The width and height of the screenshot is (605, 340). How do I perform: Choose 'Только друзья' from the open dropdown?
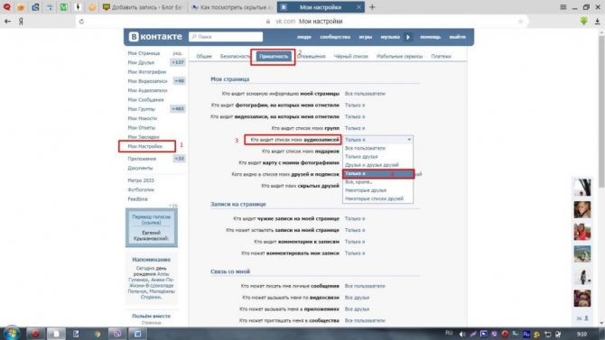pos(361,157)
